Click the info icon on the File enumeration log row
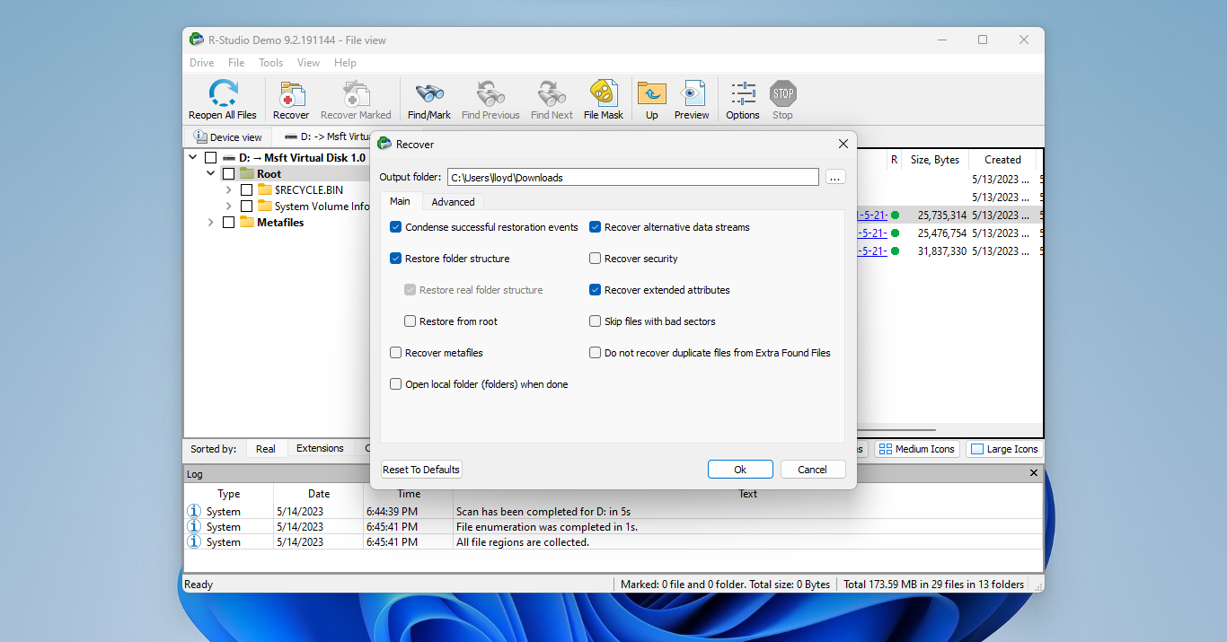Viewport: 1227px width, 642px height. (x=194, y=526)
